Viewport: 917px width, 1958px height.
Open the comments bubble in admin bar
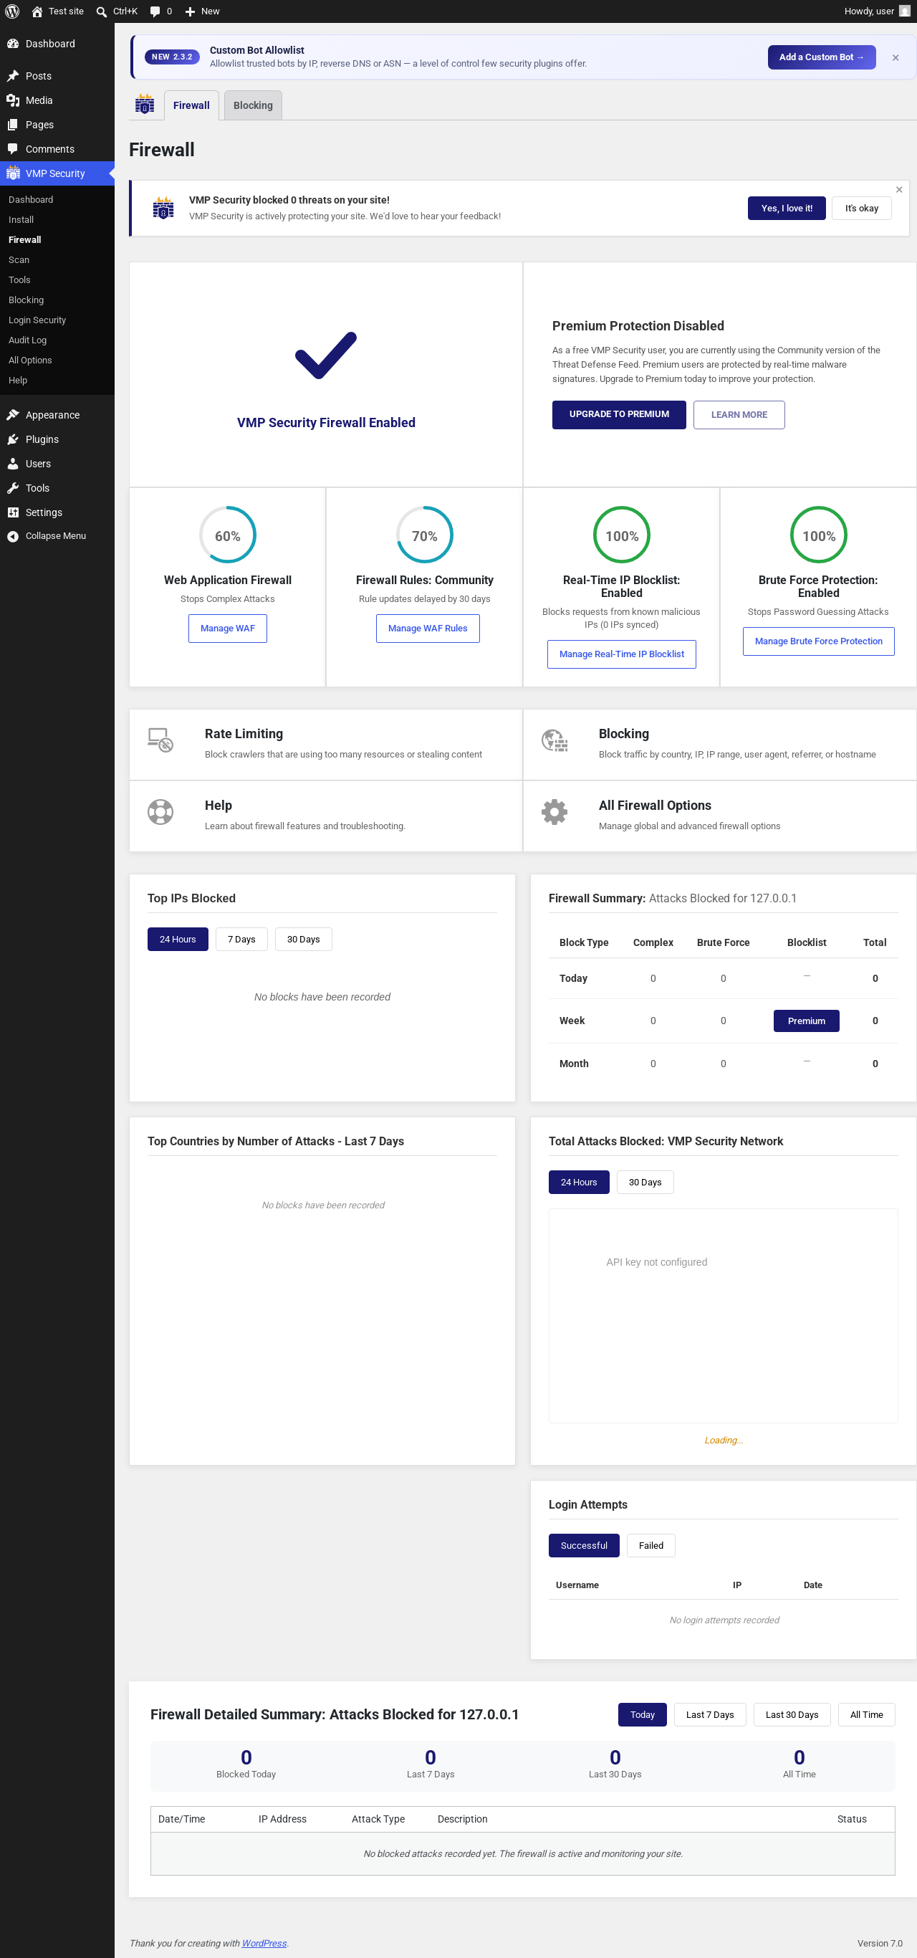coord(155,11)
